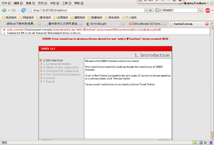Click the BattleKnight tab favicon
The height and width of the screenshot is (145, 214).
pyautogui.click(x=88, y=24)
